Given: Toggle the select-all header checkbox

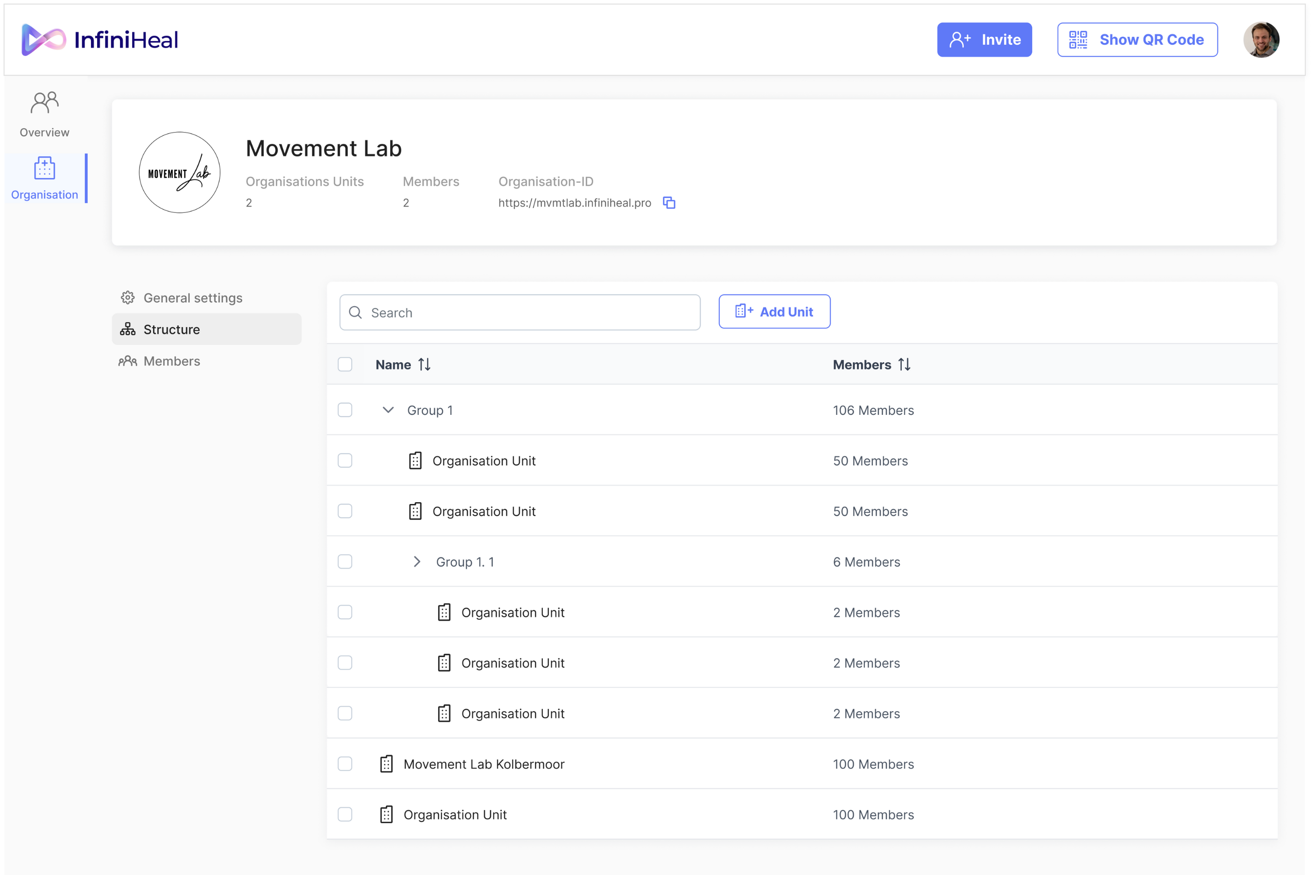Looking at the screenshot, I should (345, 364).
